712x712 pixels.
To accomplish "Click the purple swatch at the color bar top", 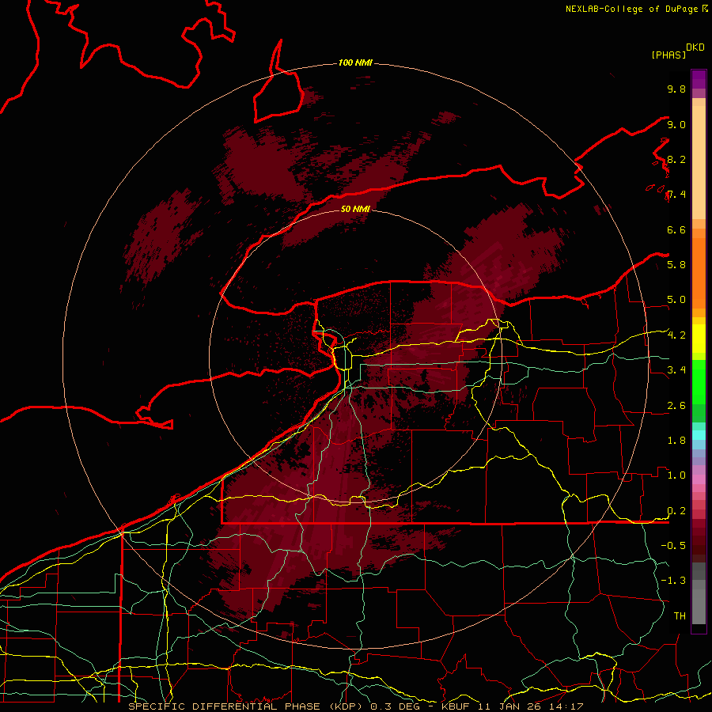I will point(699,79).
